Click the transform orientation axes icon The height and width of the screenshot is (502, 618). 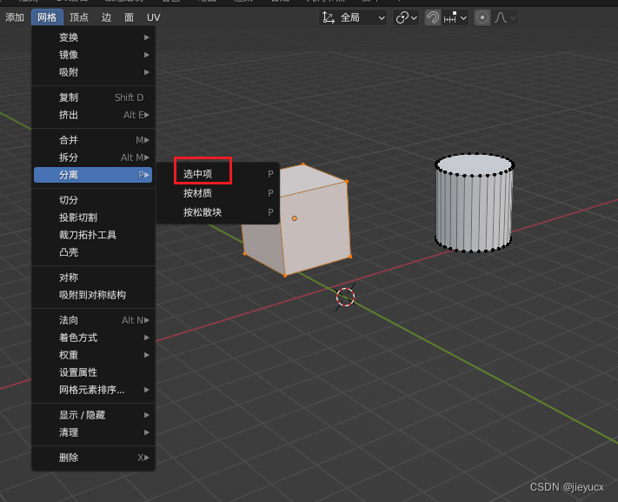(328, 17)
